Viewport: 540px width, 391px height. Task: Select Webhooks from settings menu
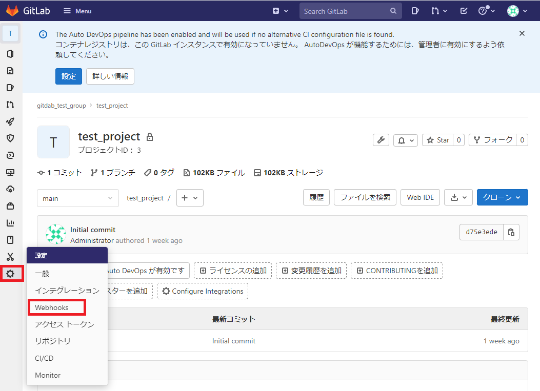coord(52,307)
